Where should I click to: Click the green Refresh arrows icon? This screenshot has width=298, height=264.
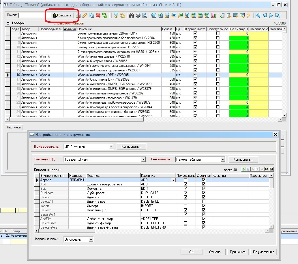point(104,15)
